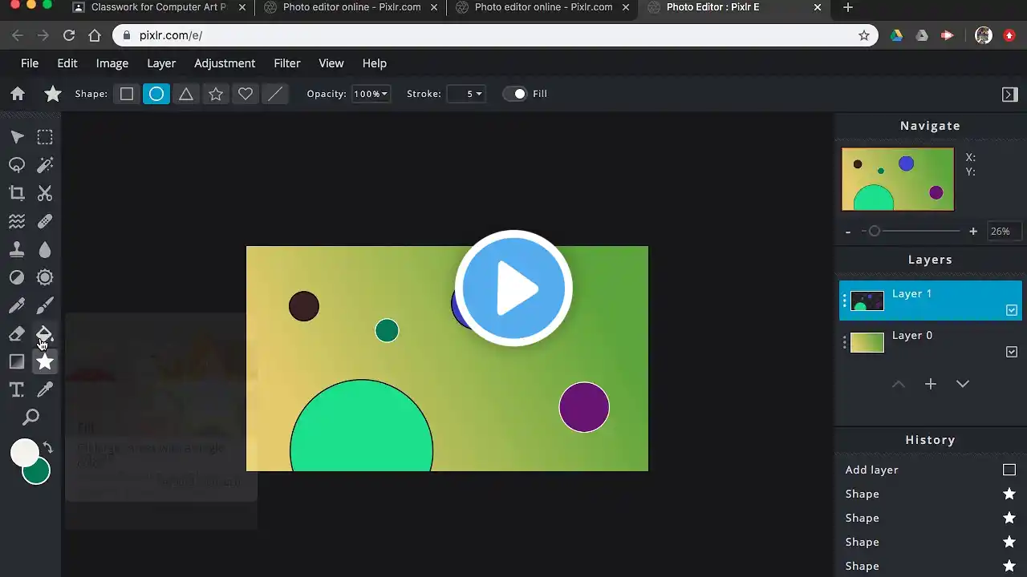Activate the Eraser tool
Image resolution: width=1027 pixels, height=577 pixels.
17,333
